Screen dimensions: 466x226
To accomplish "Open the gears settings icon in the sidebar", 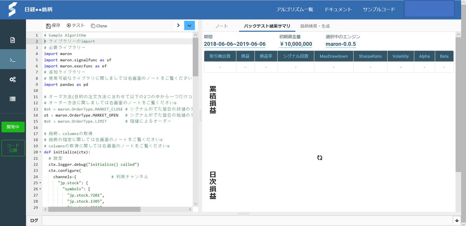I will (13, 79).
